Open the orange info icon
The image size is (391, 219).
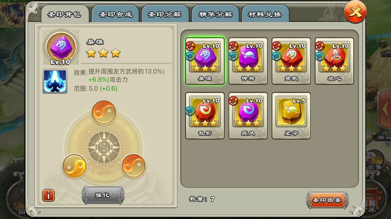(x=49, y=195)
